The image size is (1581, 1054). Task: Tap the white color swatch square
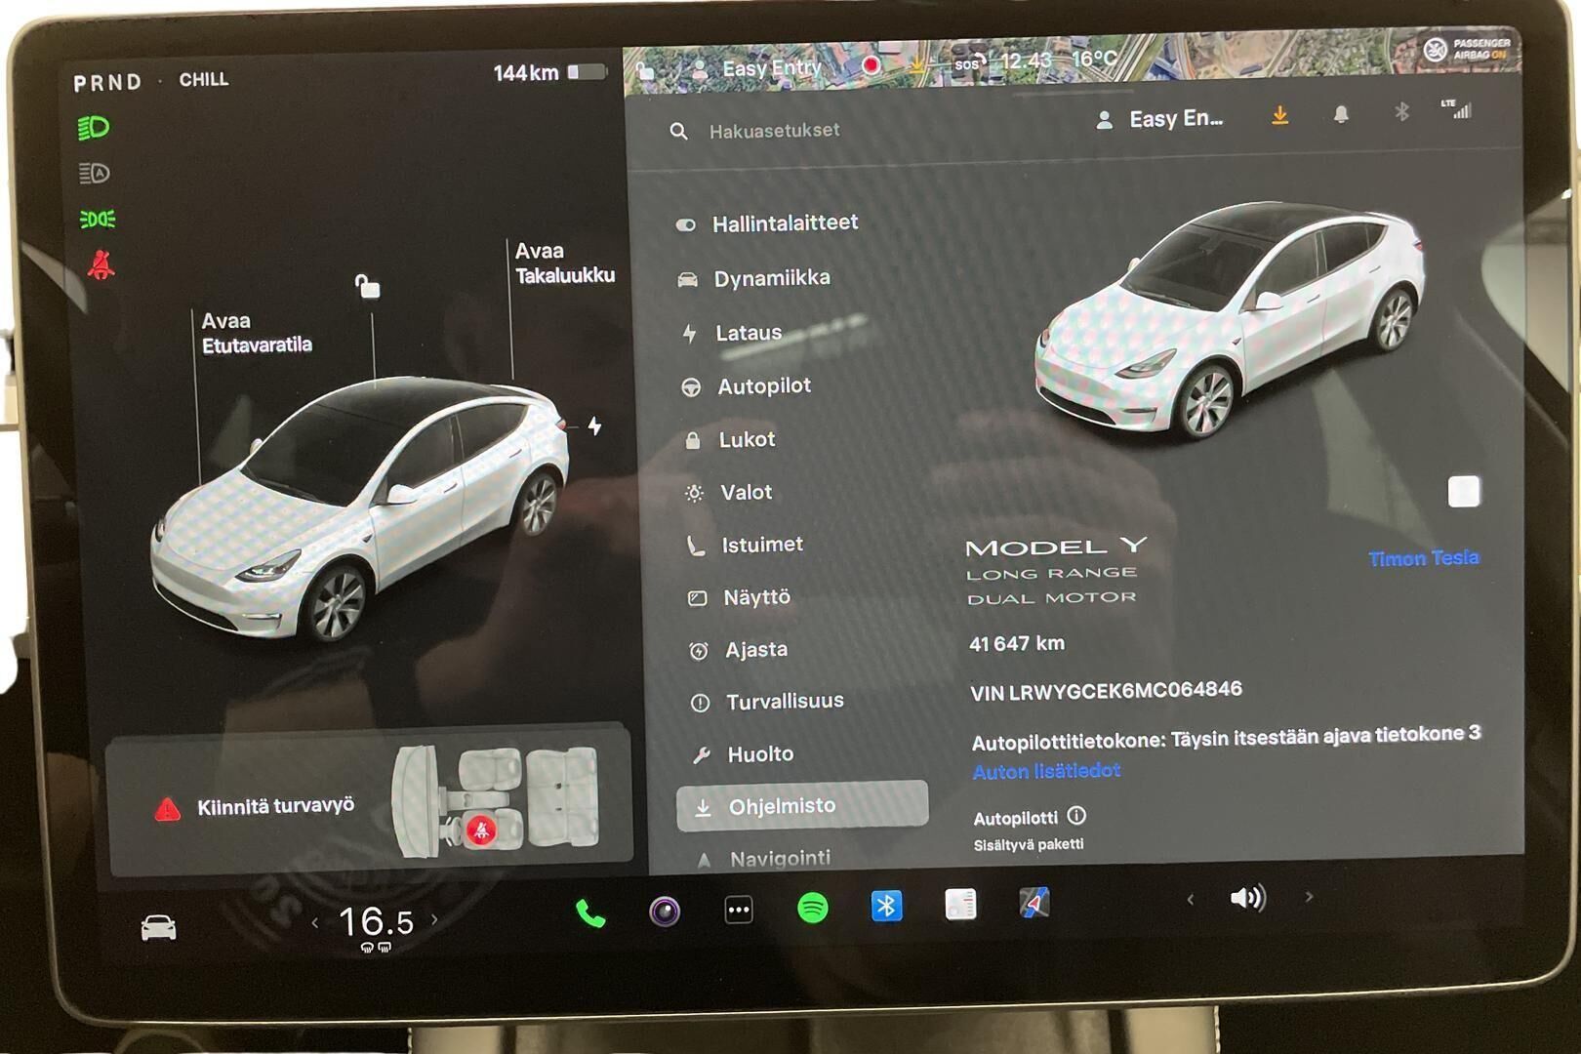[1463, 492]
